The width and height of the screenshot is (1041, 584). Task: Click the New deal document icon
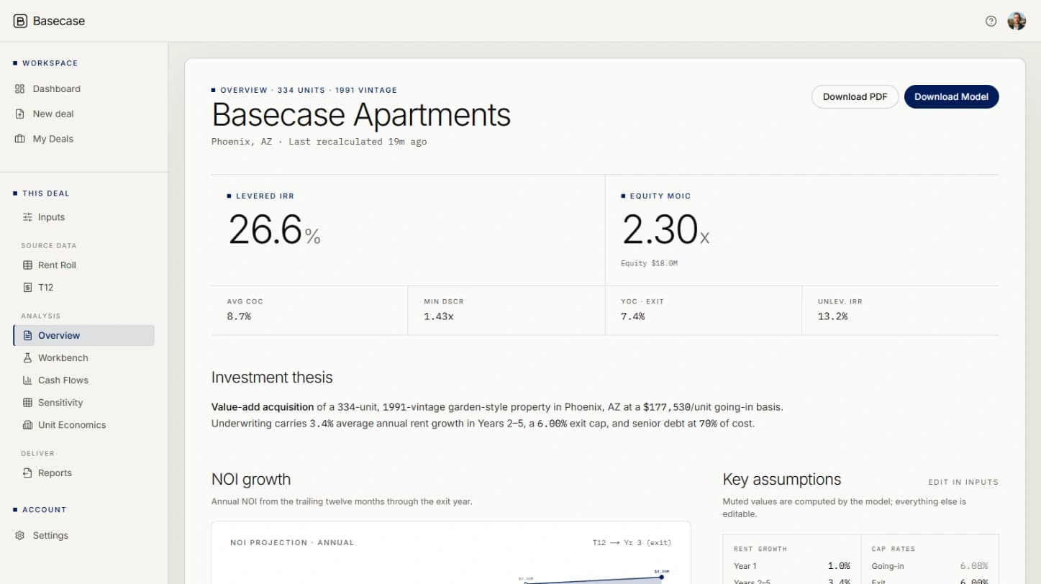coord(20,114)
